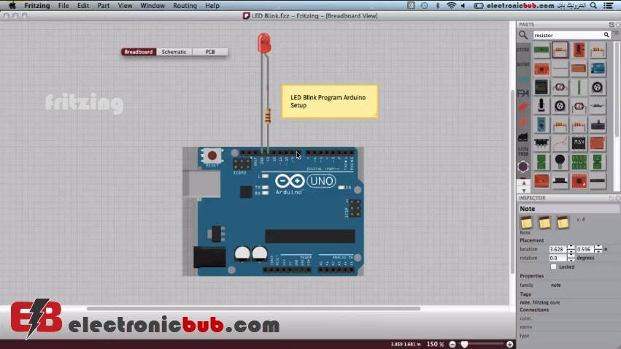Open the Arduino logo parts bin
This screenshot has width=621, height=349.
(x=523, y=79)
